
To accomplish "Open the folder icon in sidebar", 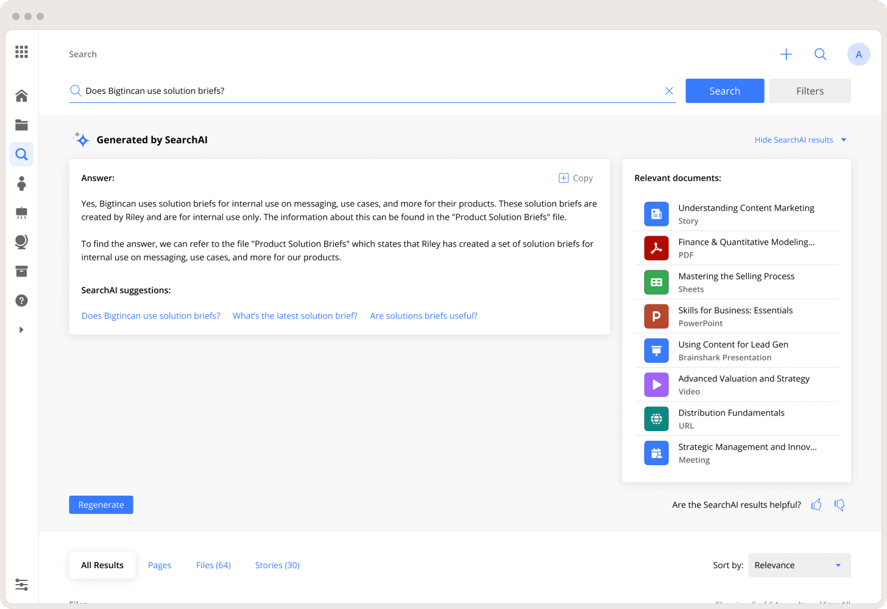I will [21, 125].
